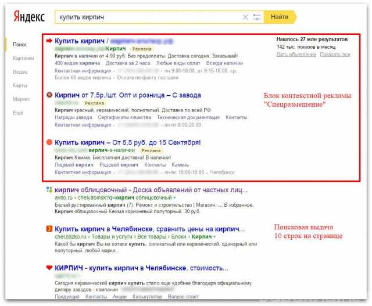
Task: Click '142 тыс. показов в месяц' text
Action: point(306,47)
